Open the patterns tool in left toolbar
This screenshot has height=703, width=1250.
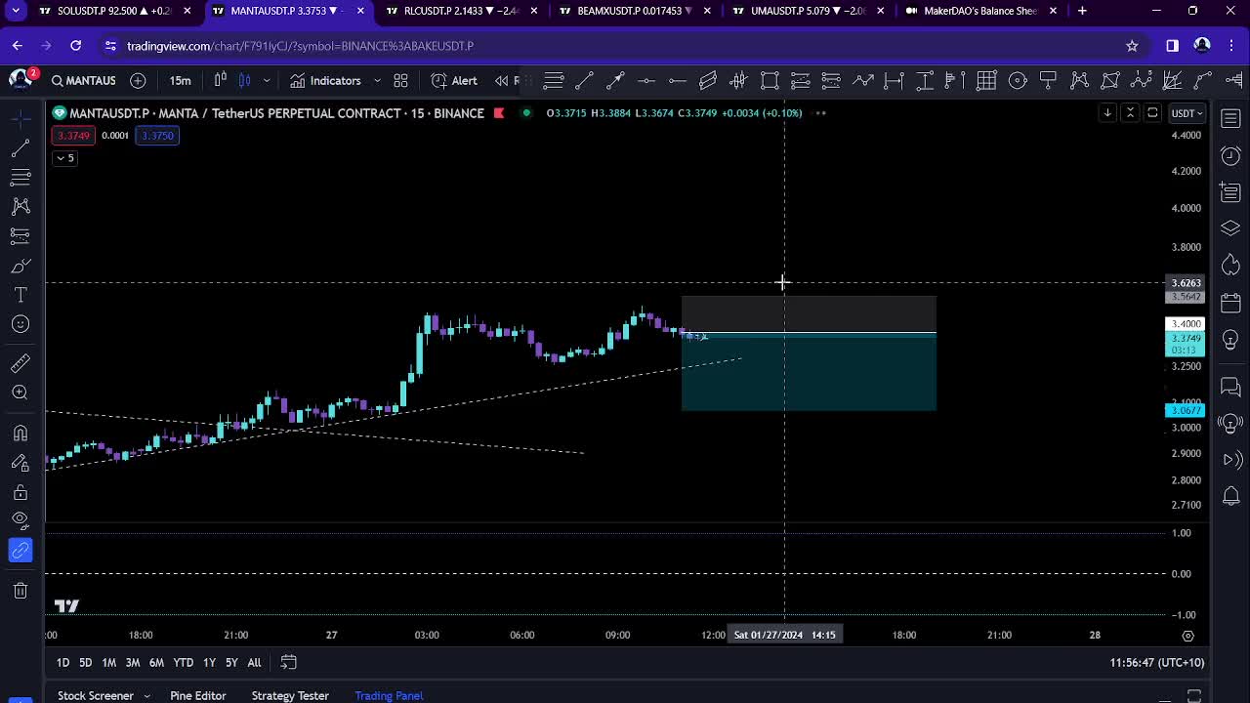21,206
